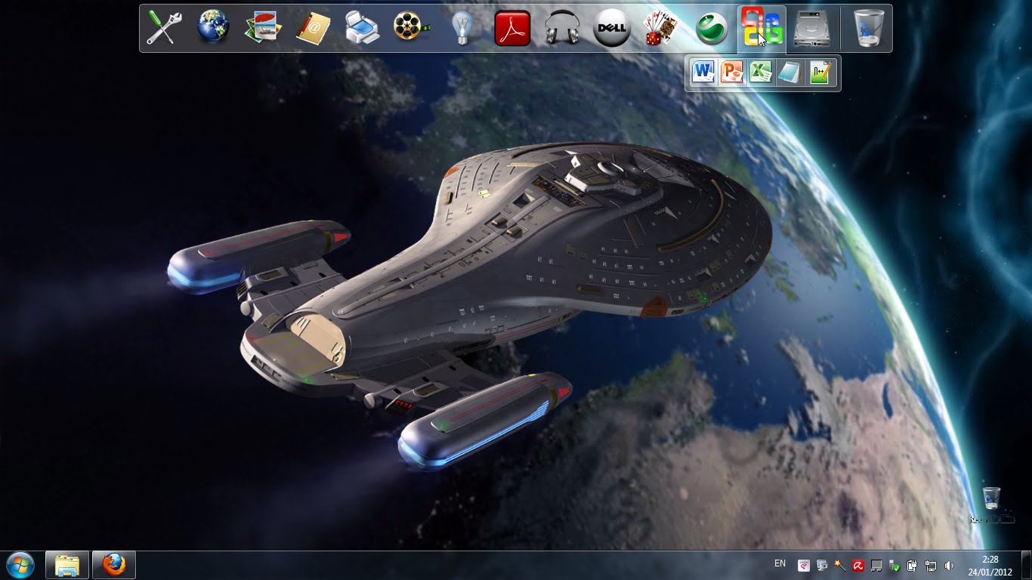The width and height of the screenshot is (1032, 580).
Task: Open the clock showing 2:28
Action: click(990, 566)
